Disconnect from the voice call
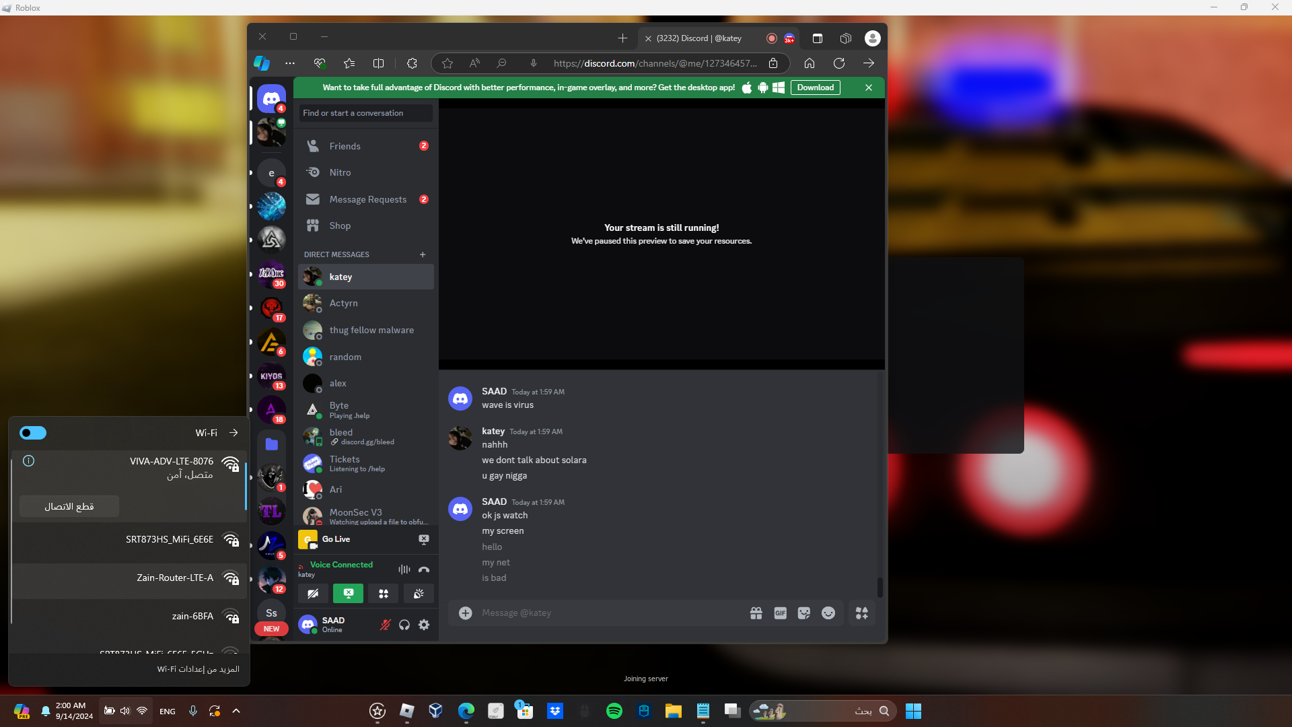This screenshot has width=1292, height=727. tap(424, 569)
